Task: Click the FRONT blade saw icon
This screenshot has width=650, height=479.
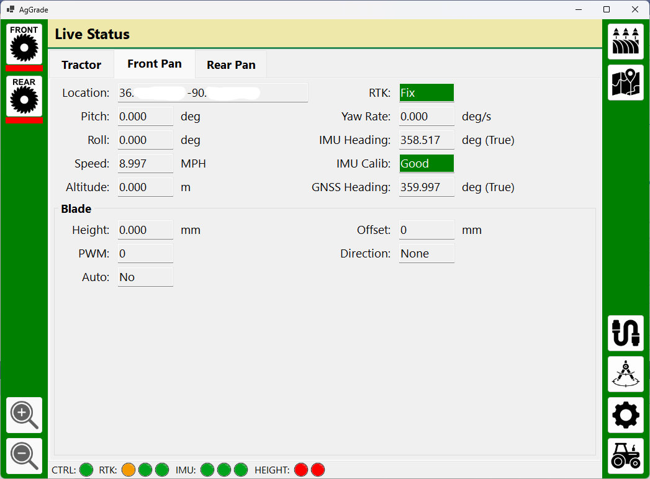Action: 24,43
